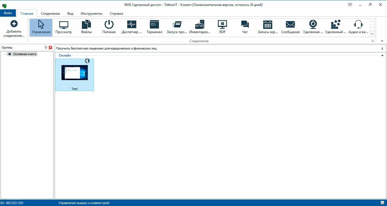Collapse the ribbon with the chevron
The image size is (387, 206).
pyautogui.click(x=382, y=41)
